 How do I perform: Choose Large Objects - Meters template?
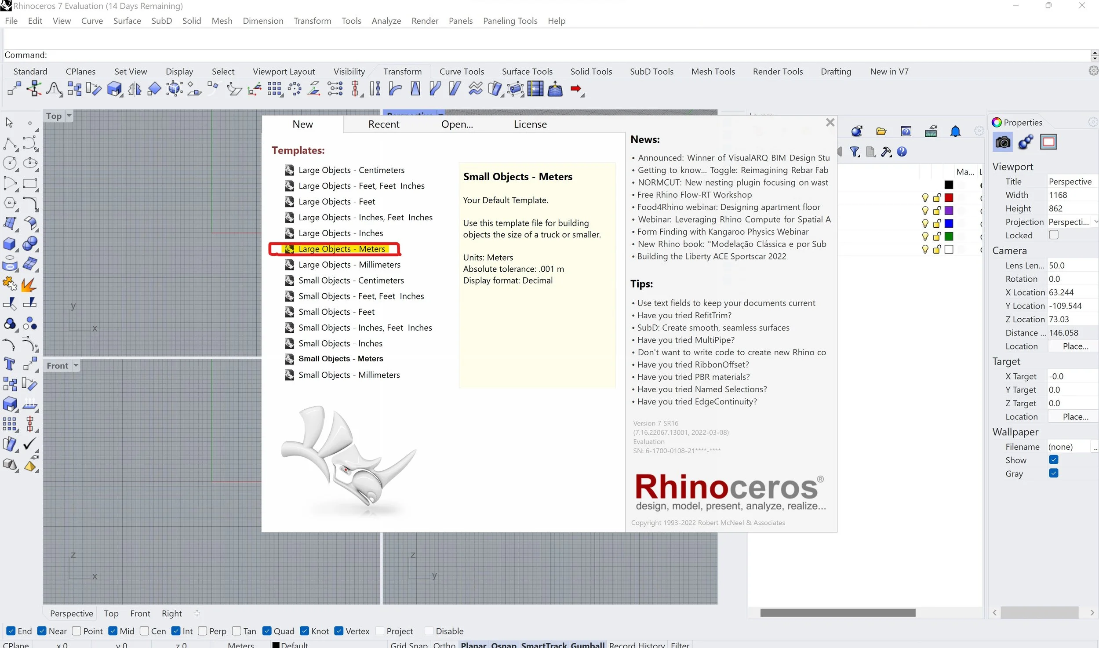pyautogui.click(x=341, y=249)
